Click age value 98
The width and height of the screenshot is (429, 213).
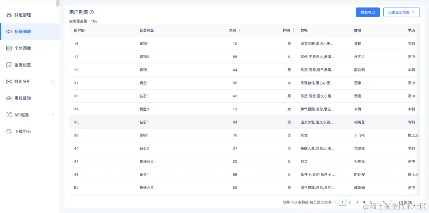coord(235,175)
